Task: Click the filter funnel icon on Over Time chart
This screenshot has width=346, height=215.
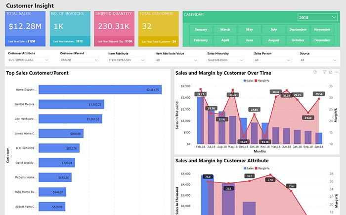Action: (x=324, y=72)
